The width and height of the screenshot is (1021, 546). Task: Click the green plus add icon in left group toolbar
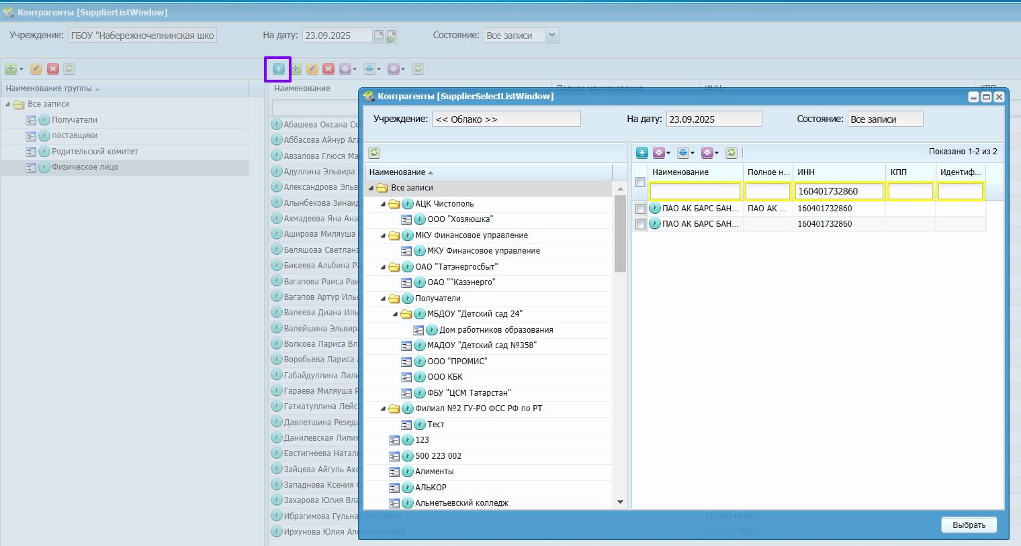click(11, 69)
